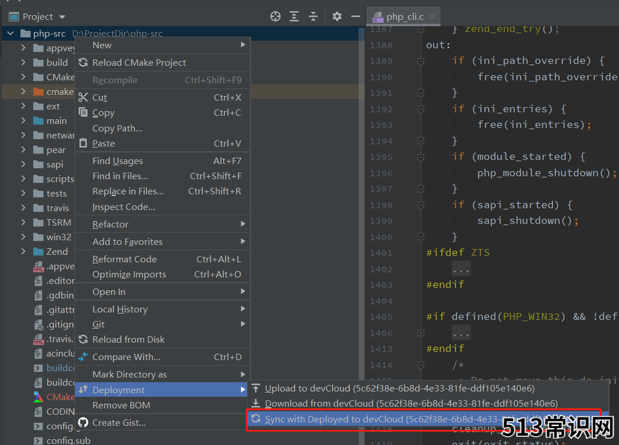Choose Cut from the context menu

coord(163,97)
